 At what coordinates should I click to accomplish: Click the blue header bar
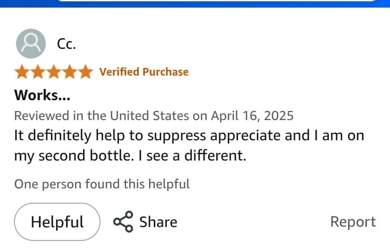click(27, 3)
